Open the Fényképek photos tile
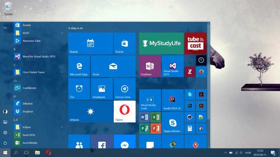 pos(102,89)
